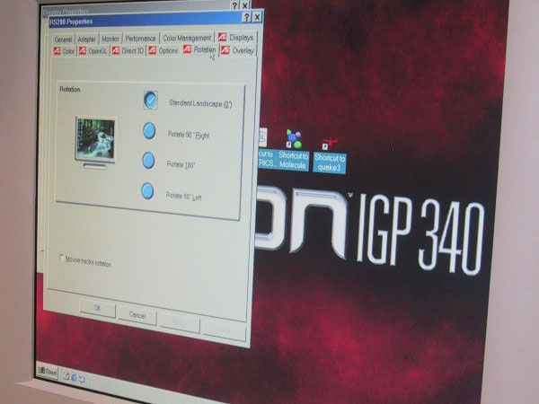Select Rotate 90° Left option
Viewport: 539px width, 404px height.
(x=147, y=191)
